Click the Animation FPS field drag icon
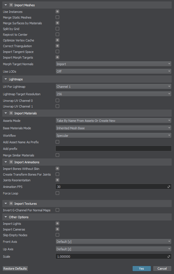 point(169,187)
